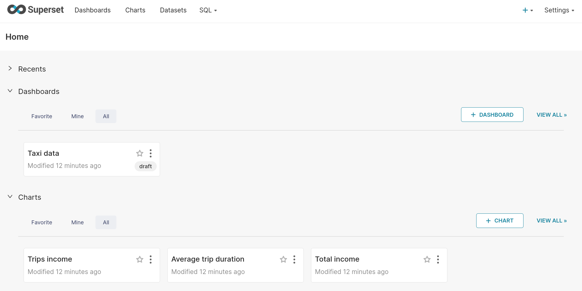Open the Total income three-dot menu
The width and height of the screenshot is (582, 291).
coord(438,259)
